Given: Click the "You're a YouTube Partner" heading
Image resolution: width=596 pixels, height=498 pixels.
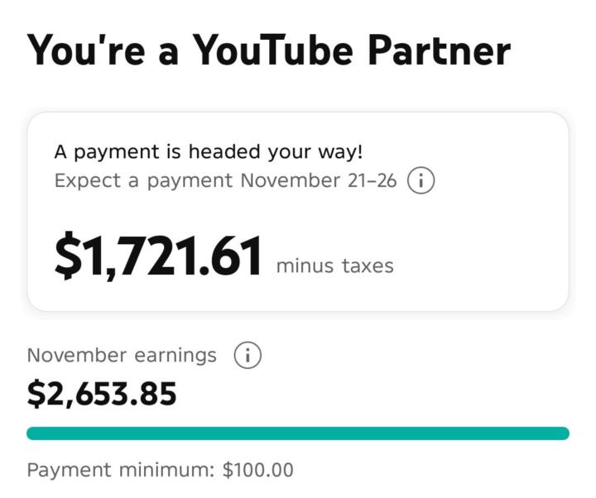Looking at the screenshot, I should [x=269, y=50].
